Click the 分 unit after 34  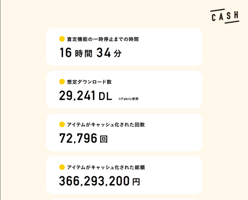coord(118,53)
